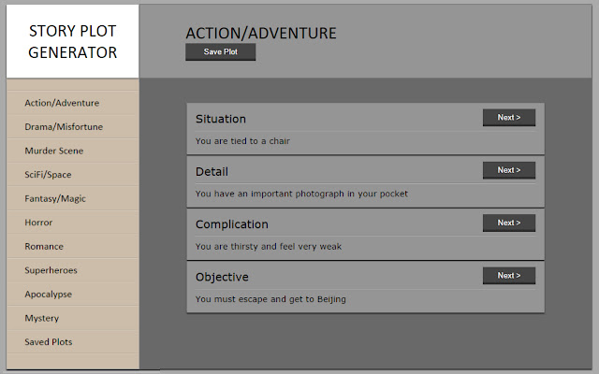Open the Apocalypse category
599x374 pixels.
pos(49,294)
